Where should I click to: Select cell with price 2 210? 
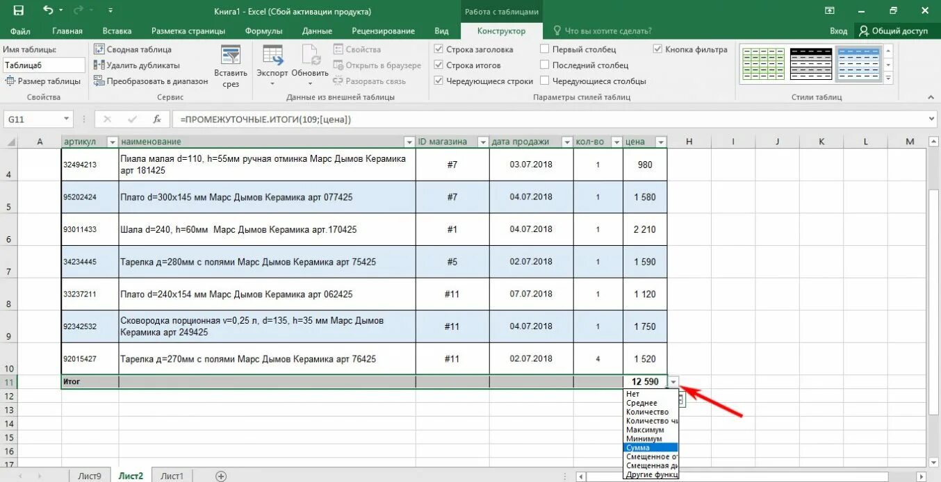(x=645, y=229)
